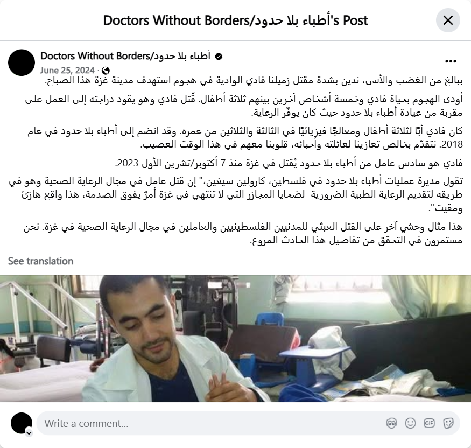Click the first Arabic paragraph of the post
Image resolution: width=471 pixels, height=448 pixels.
point(254,81)
